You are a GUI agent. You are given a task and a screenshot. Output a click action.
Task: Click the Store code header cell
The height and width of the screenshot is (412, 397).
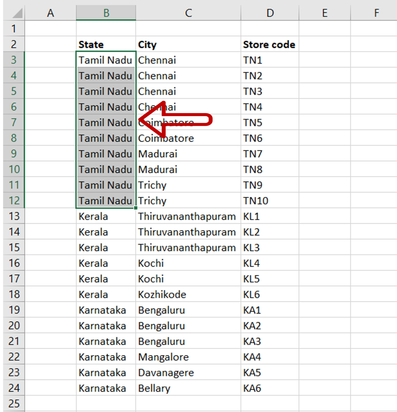coord(270,44)
